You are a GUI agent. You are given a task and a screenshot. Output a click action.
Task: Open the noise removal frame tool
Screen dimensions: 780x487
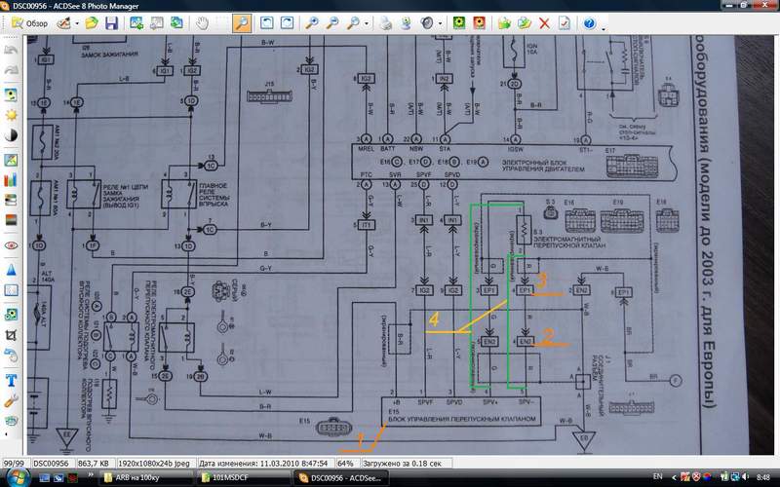coord(11,290)
